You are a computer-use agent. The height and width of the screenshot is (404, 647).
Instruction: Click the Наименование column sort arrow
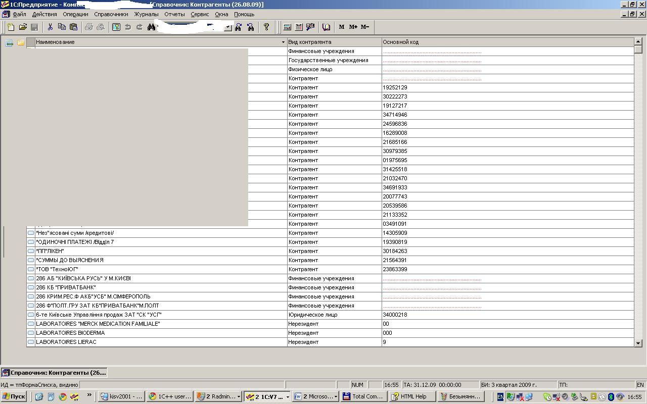click(x=283, y=42)
